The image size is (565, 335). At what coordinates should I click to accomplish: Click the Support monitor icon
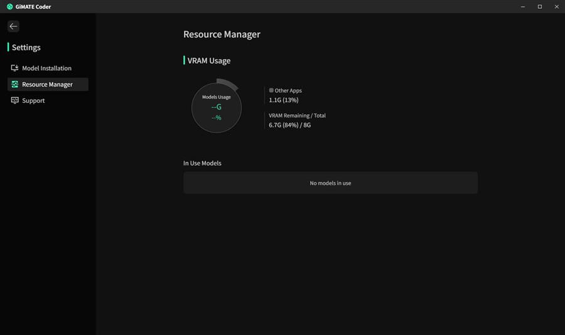[14, 100]
